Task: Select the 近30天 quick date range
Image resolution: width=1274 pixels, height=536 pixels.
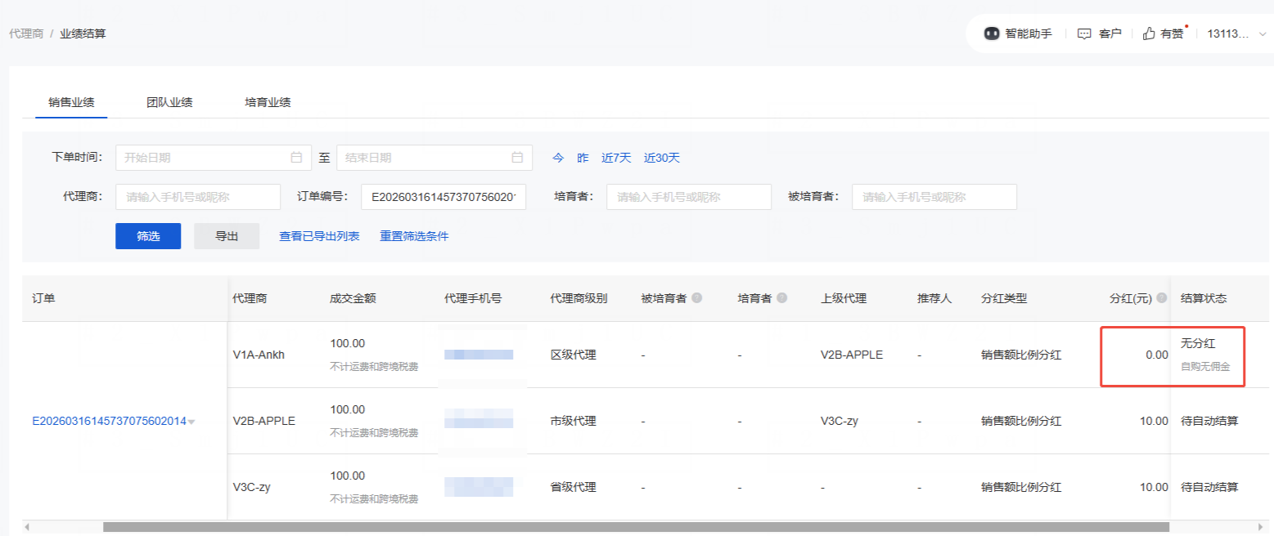Action: (x=661, y=158)
